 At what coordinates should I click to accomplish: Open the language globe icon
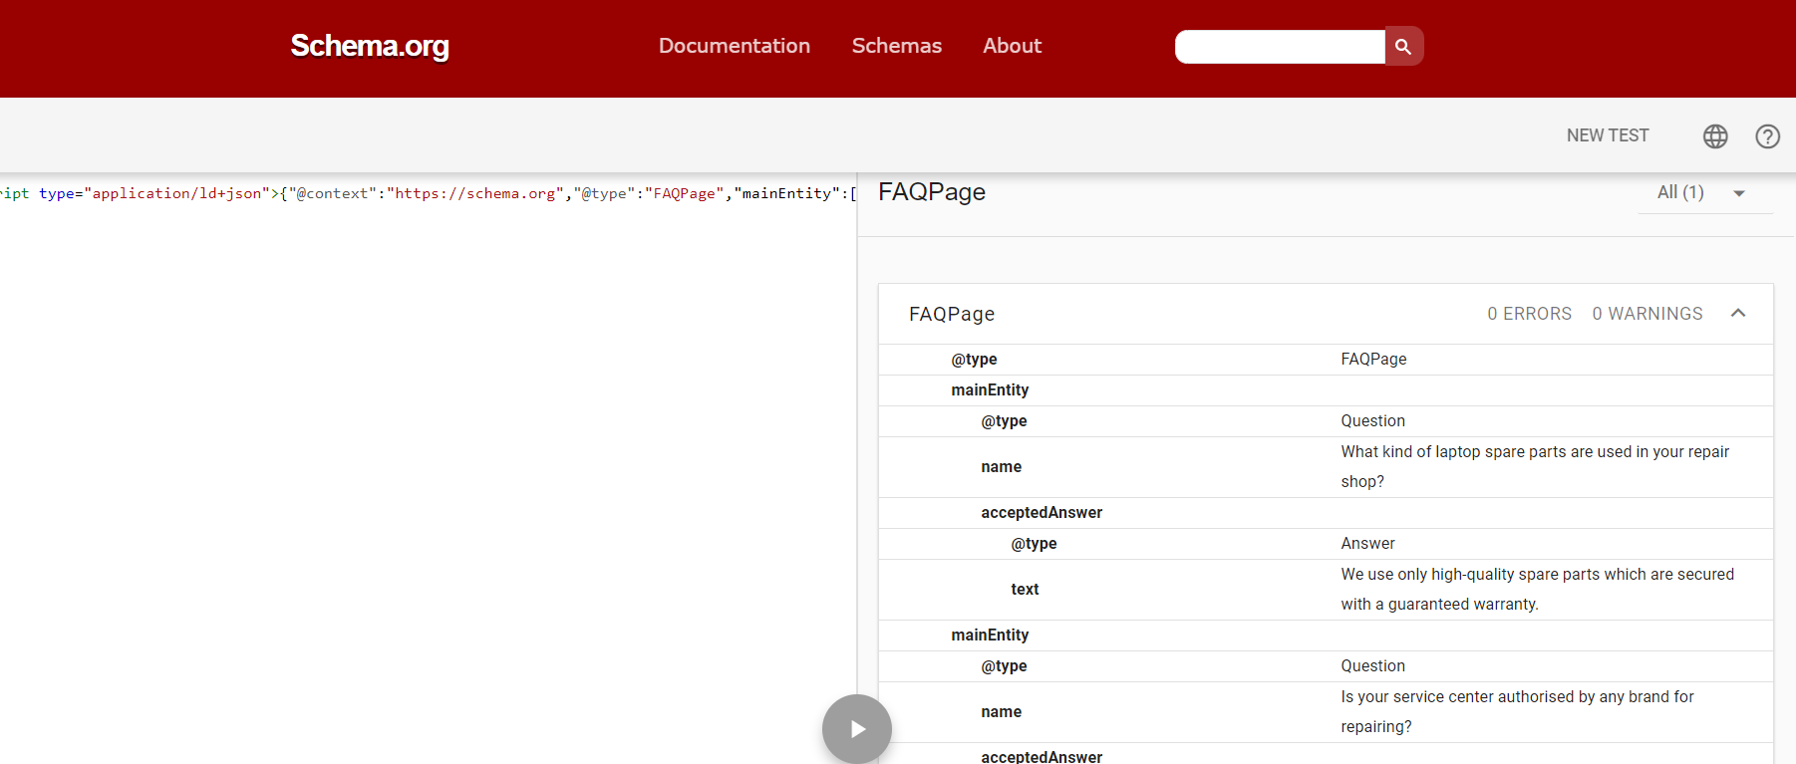(x=1715, y=136)
